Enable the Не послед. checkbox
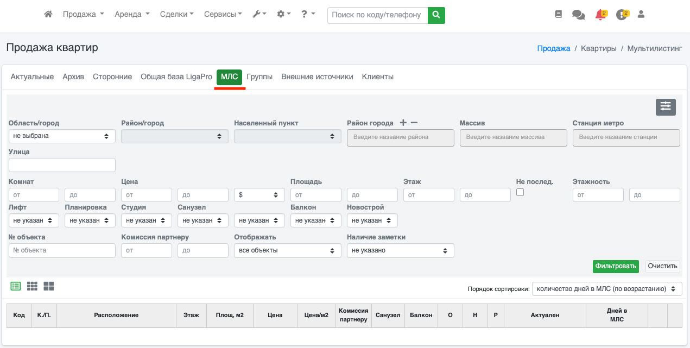 click(520, 192)
